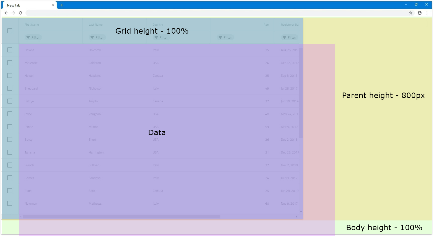Check the row checkbox for Downs
Viewport: 434px width, 236px height.
pyautogui.click(x=10, y=50)
